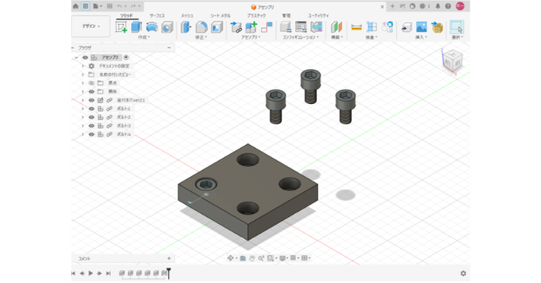The image size is (541, 283).
Task: Open the コンフィギュレーション dropdown
Action: [x=301, y=37]
